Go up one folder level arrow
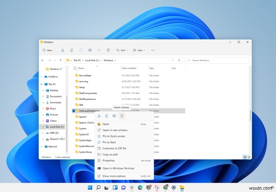This screenshot has height=192, width=276. tap(61, 60)
